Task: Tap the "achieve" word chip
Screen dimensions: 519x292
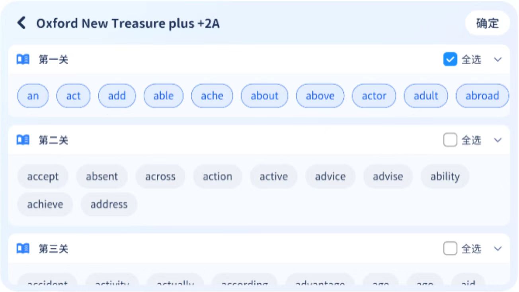Action: pyautogui.click(x=45, y=204)
